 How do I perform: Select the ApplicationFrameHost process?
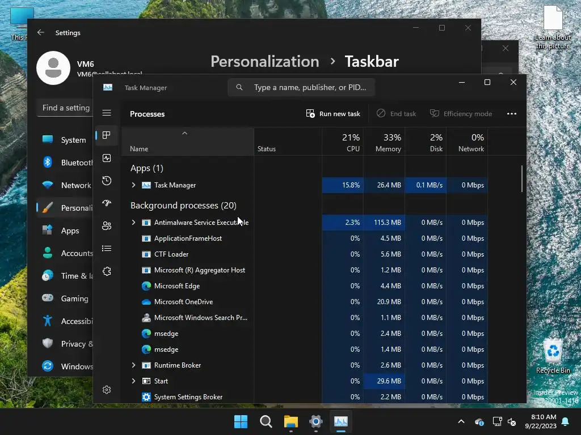pyautogui.click(x=188, y=238)
